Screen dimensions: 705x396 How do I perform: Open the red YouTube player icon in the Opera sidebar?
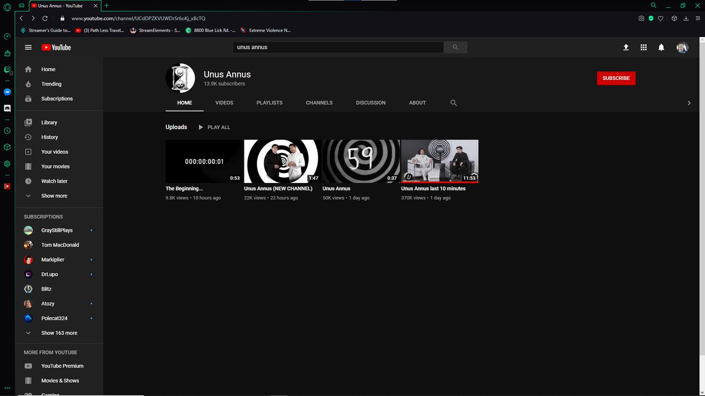click(x=7, y=186)
